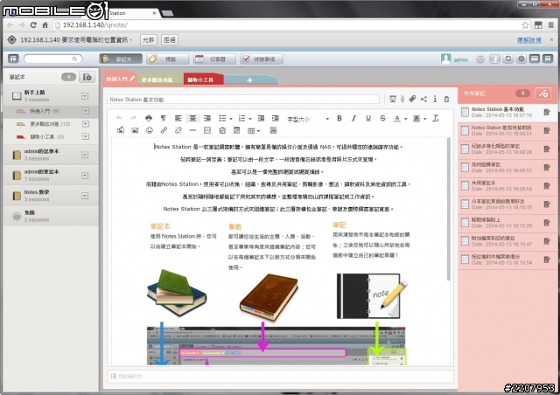Expand options for 擷取小工具 section
The height and width of the screenshot is (395, 560).
tap(86, 136)
